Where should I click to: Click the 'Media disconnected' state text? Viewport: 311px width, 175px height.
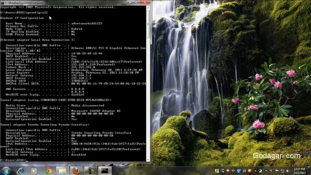pos(87,105)
